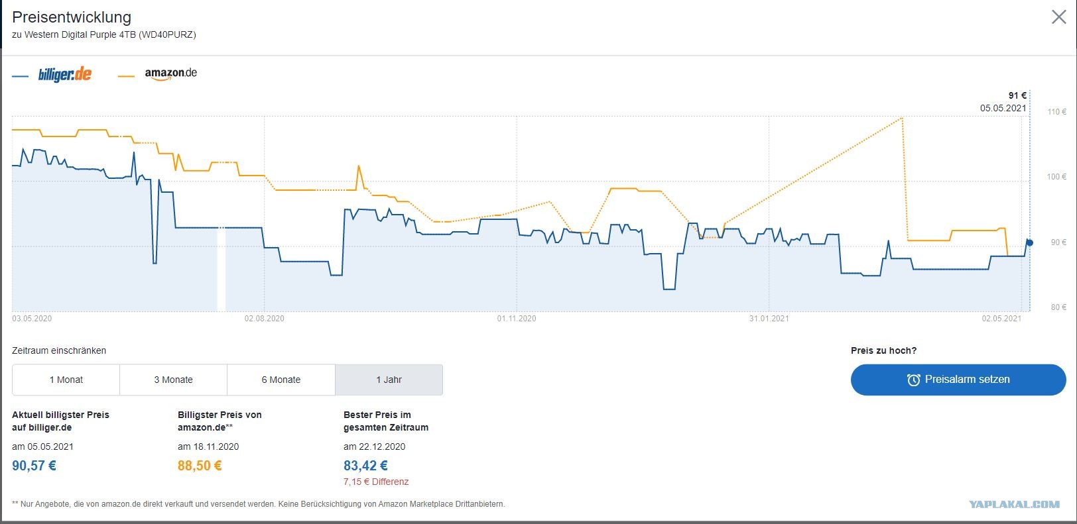Click the am 05.05.2021 date under Aktuell billigster Preis
Screen dimensions: 1077x524
click(42, 446)
